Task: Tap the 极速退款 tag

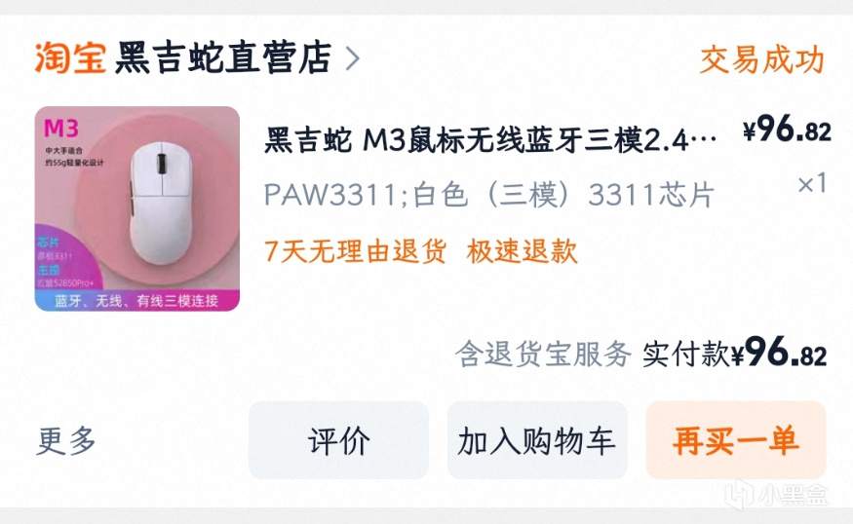Action: coord(522,251)
